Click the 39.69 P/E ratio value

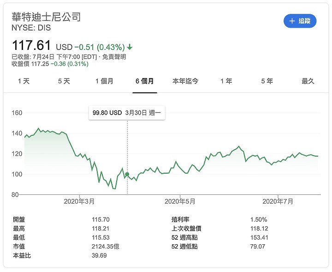click(99, 255)
